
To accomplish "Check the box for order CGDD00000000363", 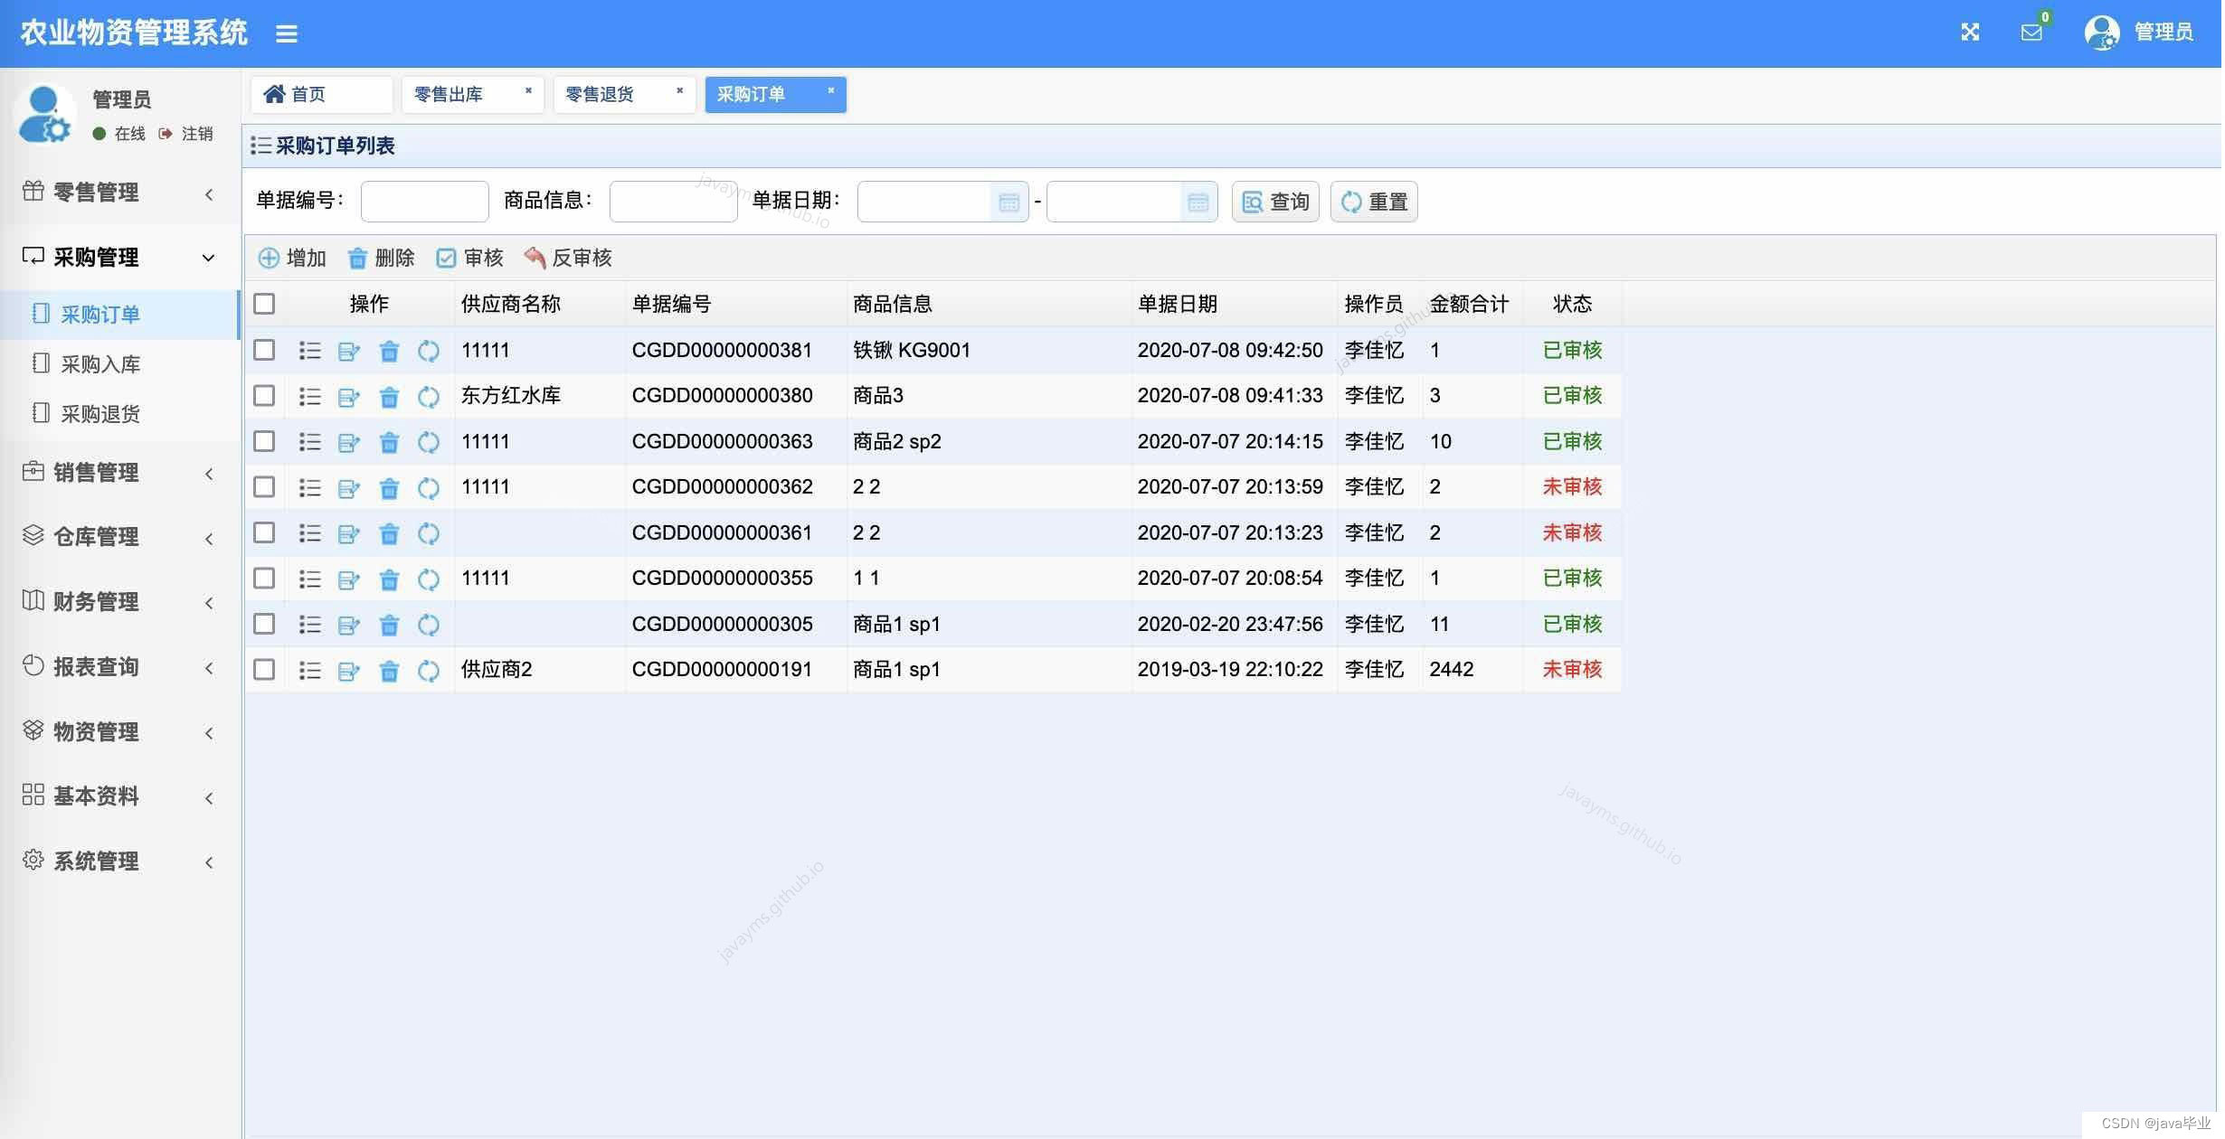I will click(264, 441).
